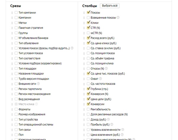The height and width of the screenshot is (140, 178).
Task: Show help tooltip for Внешние сети
Action: tap(38, 84)
